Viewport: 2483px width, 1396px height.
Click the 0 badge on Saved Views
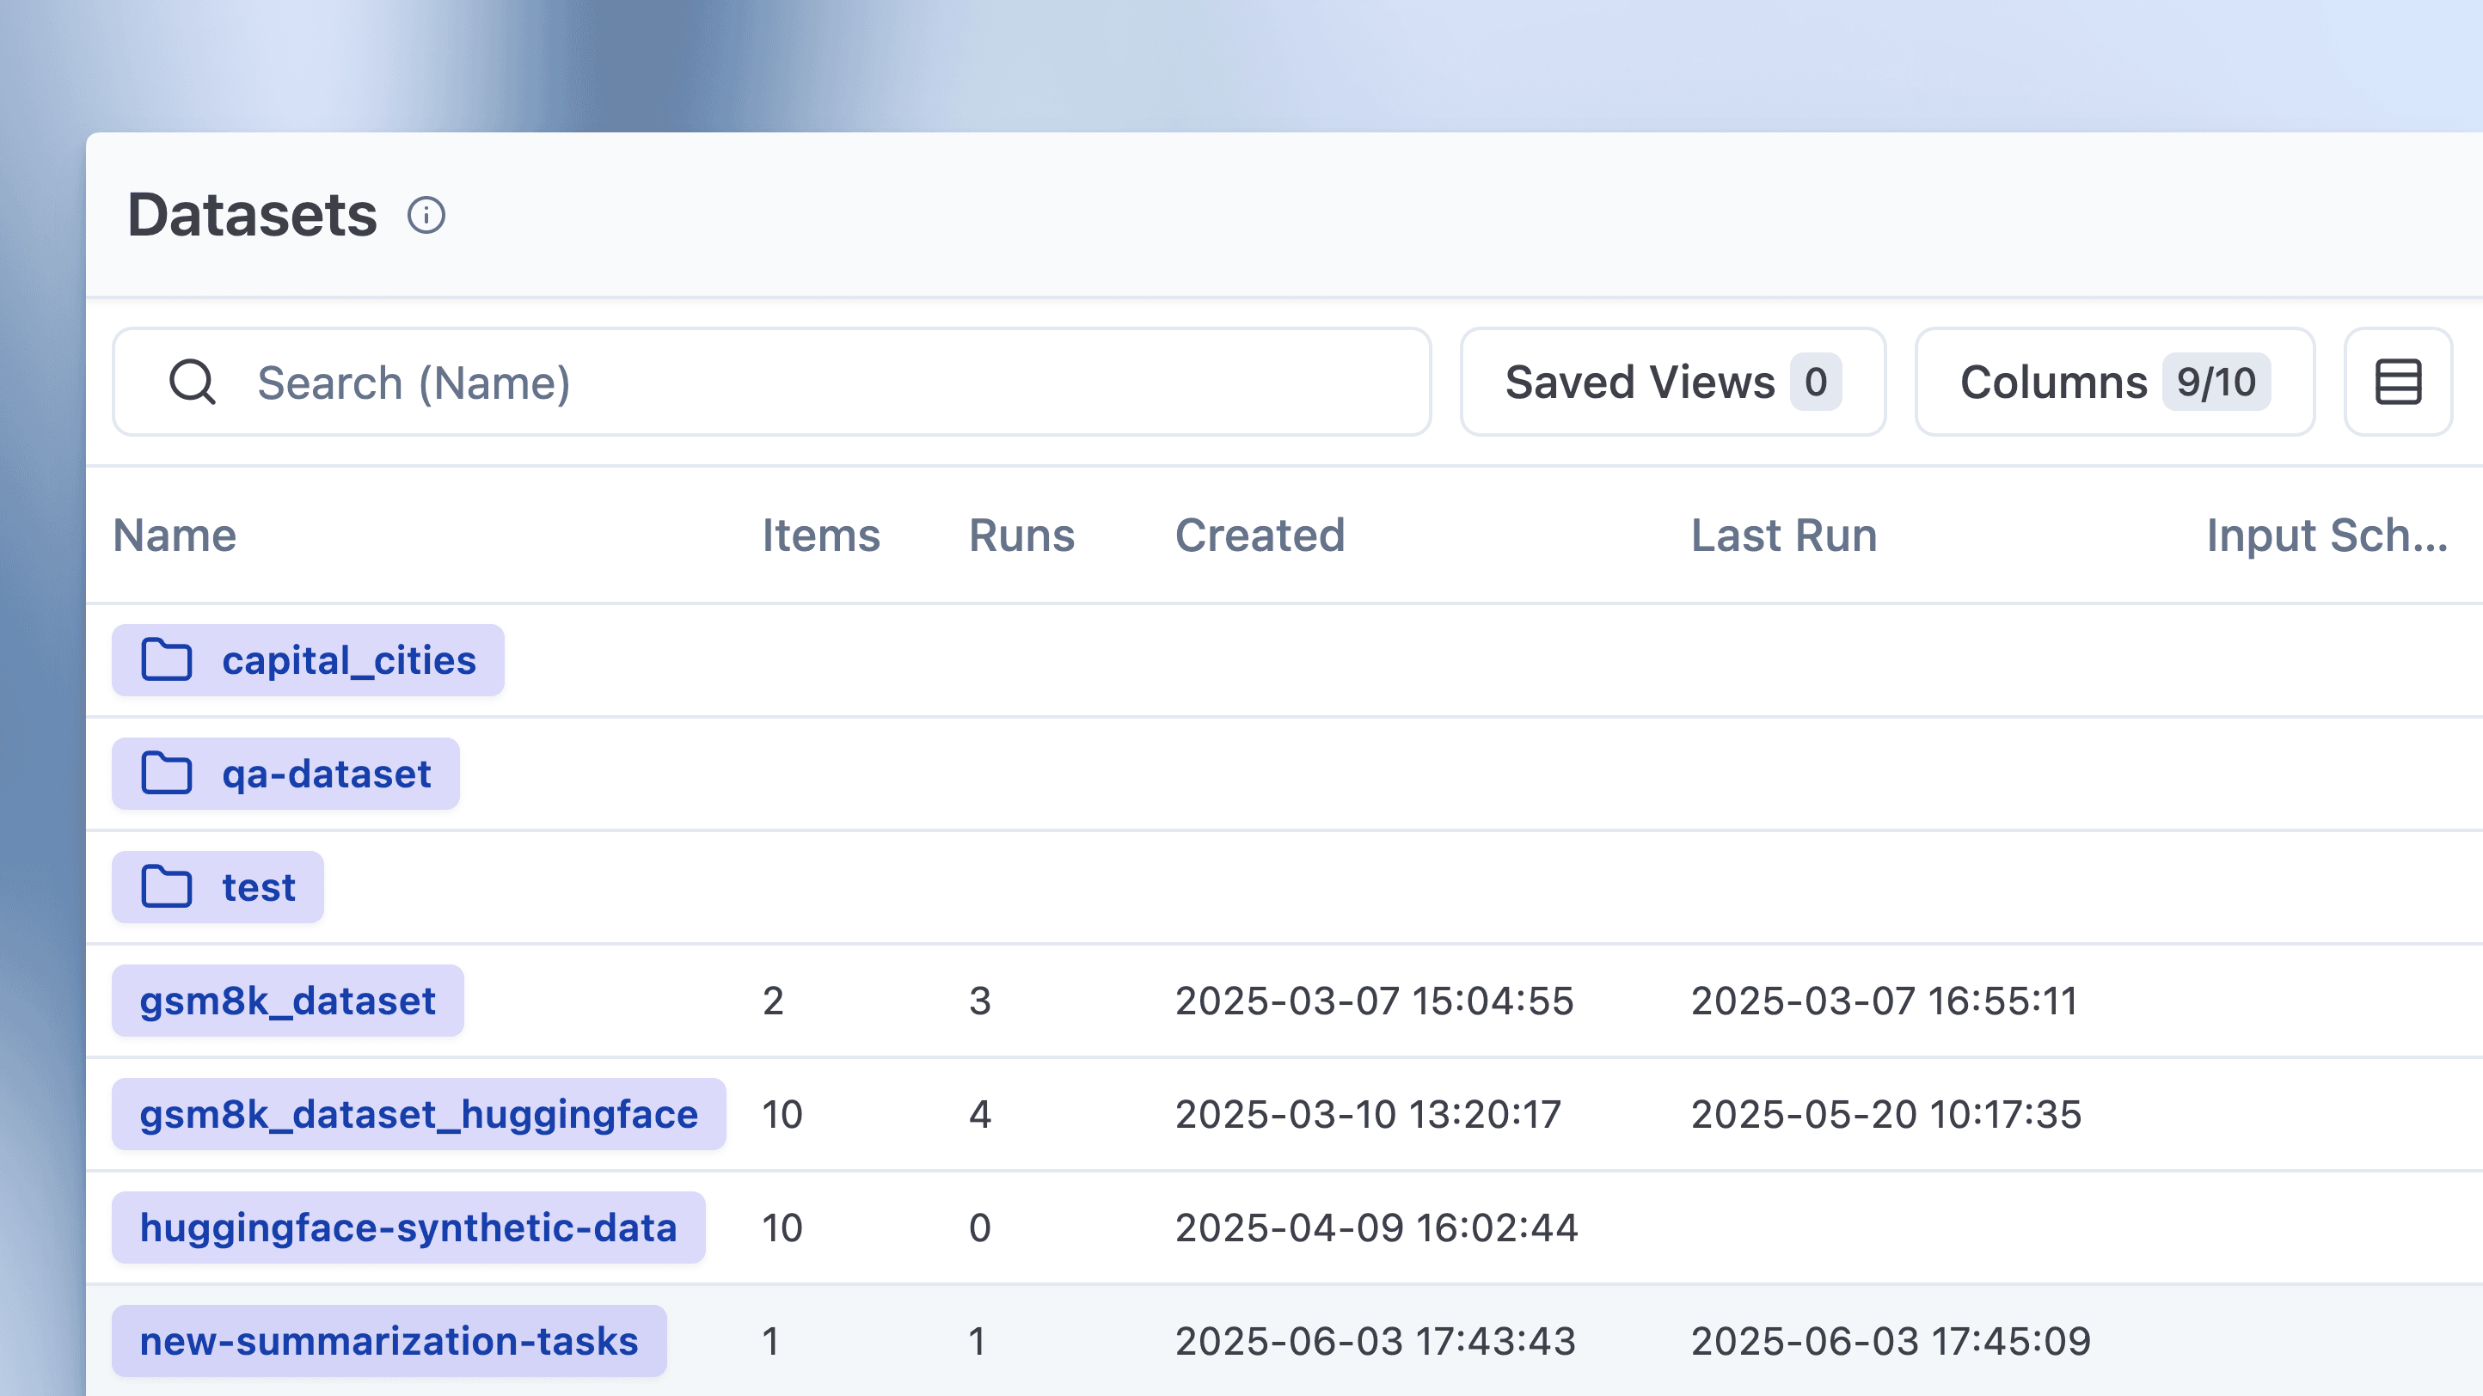tap(1816, 382)
